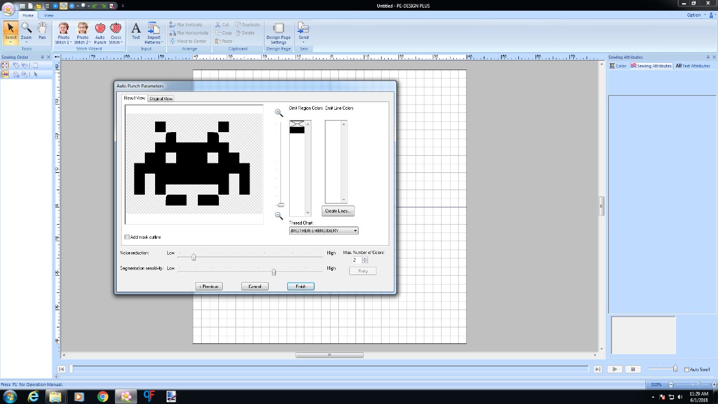Click the Noise reduction slider handle

[193, 257]
